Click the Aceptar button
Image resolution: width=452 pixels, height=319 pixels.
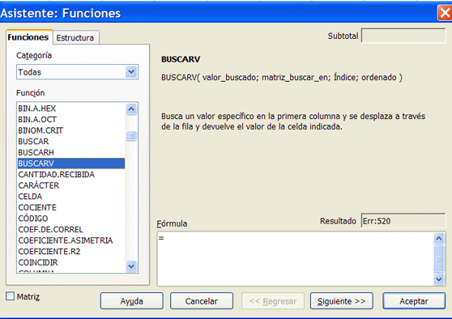(x=414, y=301)
